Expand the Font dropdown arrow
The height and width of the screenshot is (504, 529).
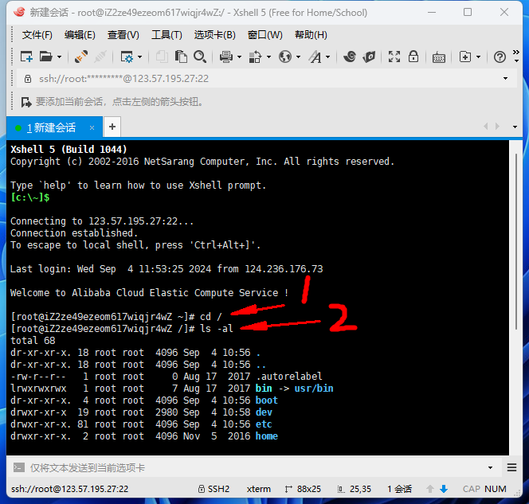pos(328,57)
